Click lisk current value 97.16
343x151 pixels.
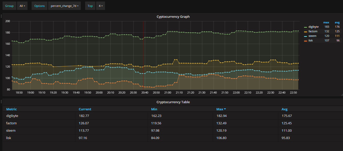click(x=83, y=138)
